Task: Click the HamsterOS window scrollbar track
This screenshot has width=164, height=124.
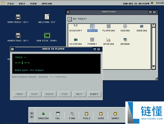Action: point(154,46)
